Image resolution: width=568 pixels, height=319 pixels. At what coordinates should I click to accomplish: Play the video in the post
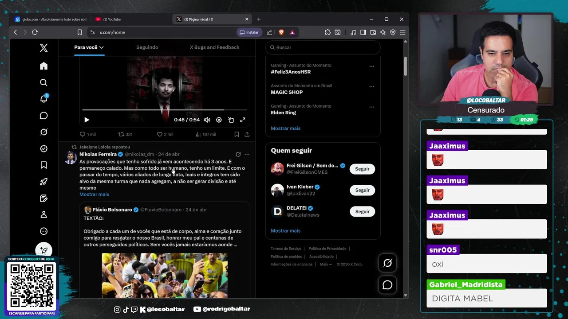(87, 120)
